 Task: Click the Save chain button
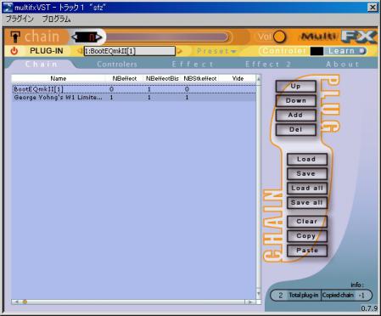pos(307,174)
